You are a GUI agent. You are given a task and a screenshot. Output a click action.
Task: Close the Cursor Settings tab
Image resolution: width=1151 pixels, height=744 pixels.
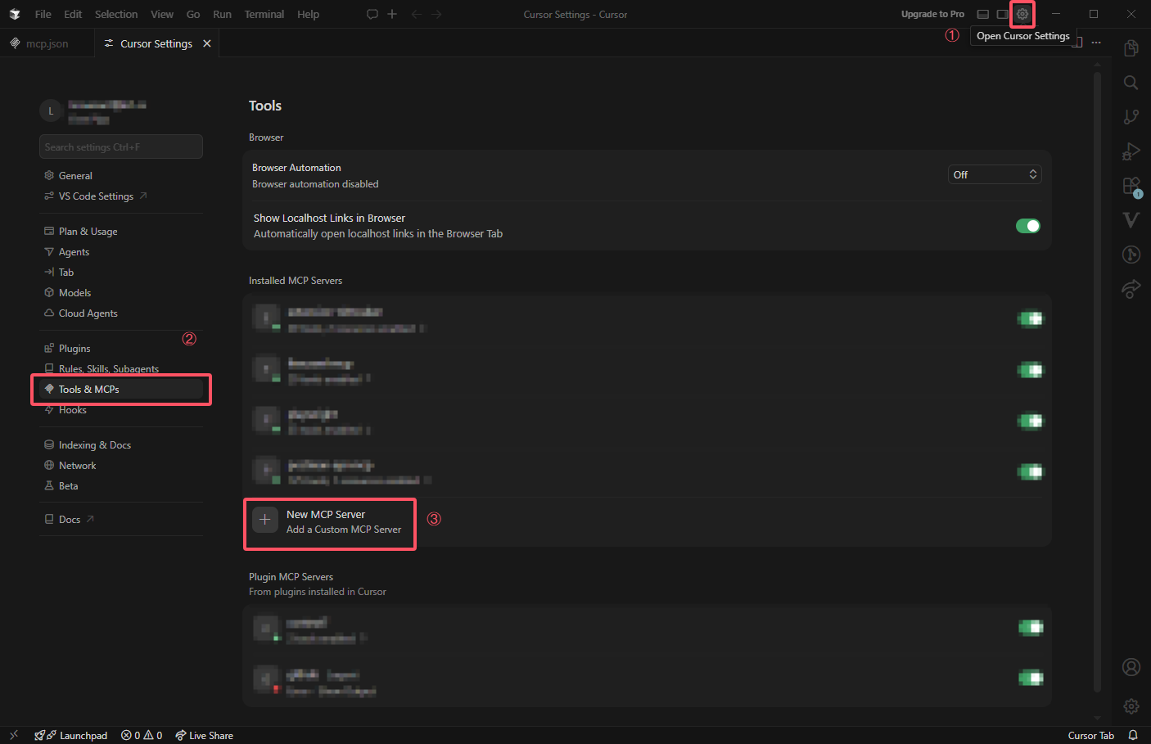pyautogui.click(x=207, y=43)
